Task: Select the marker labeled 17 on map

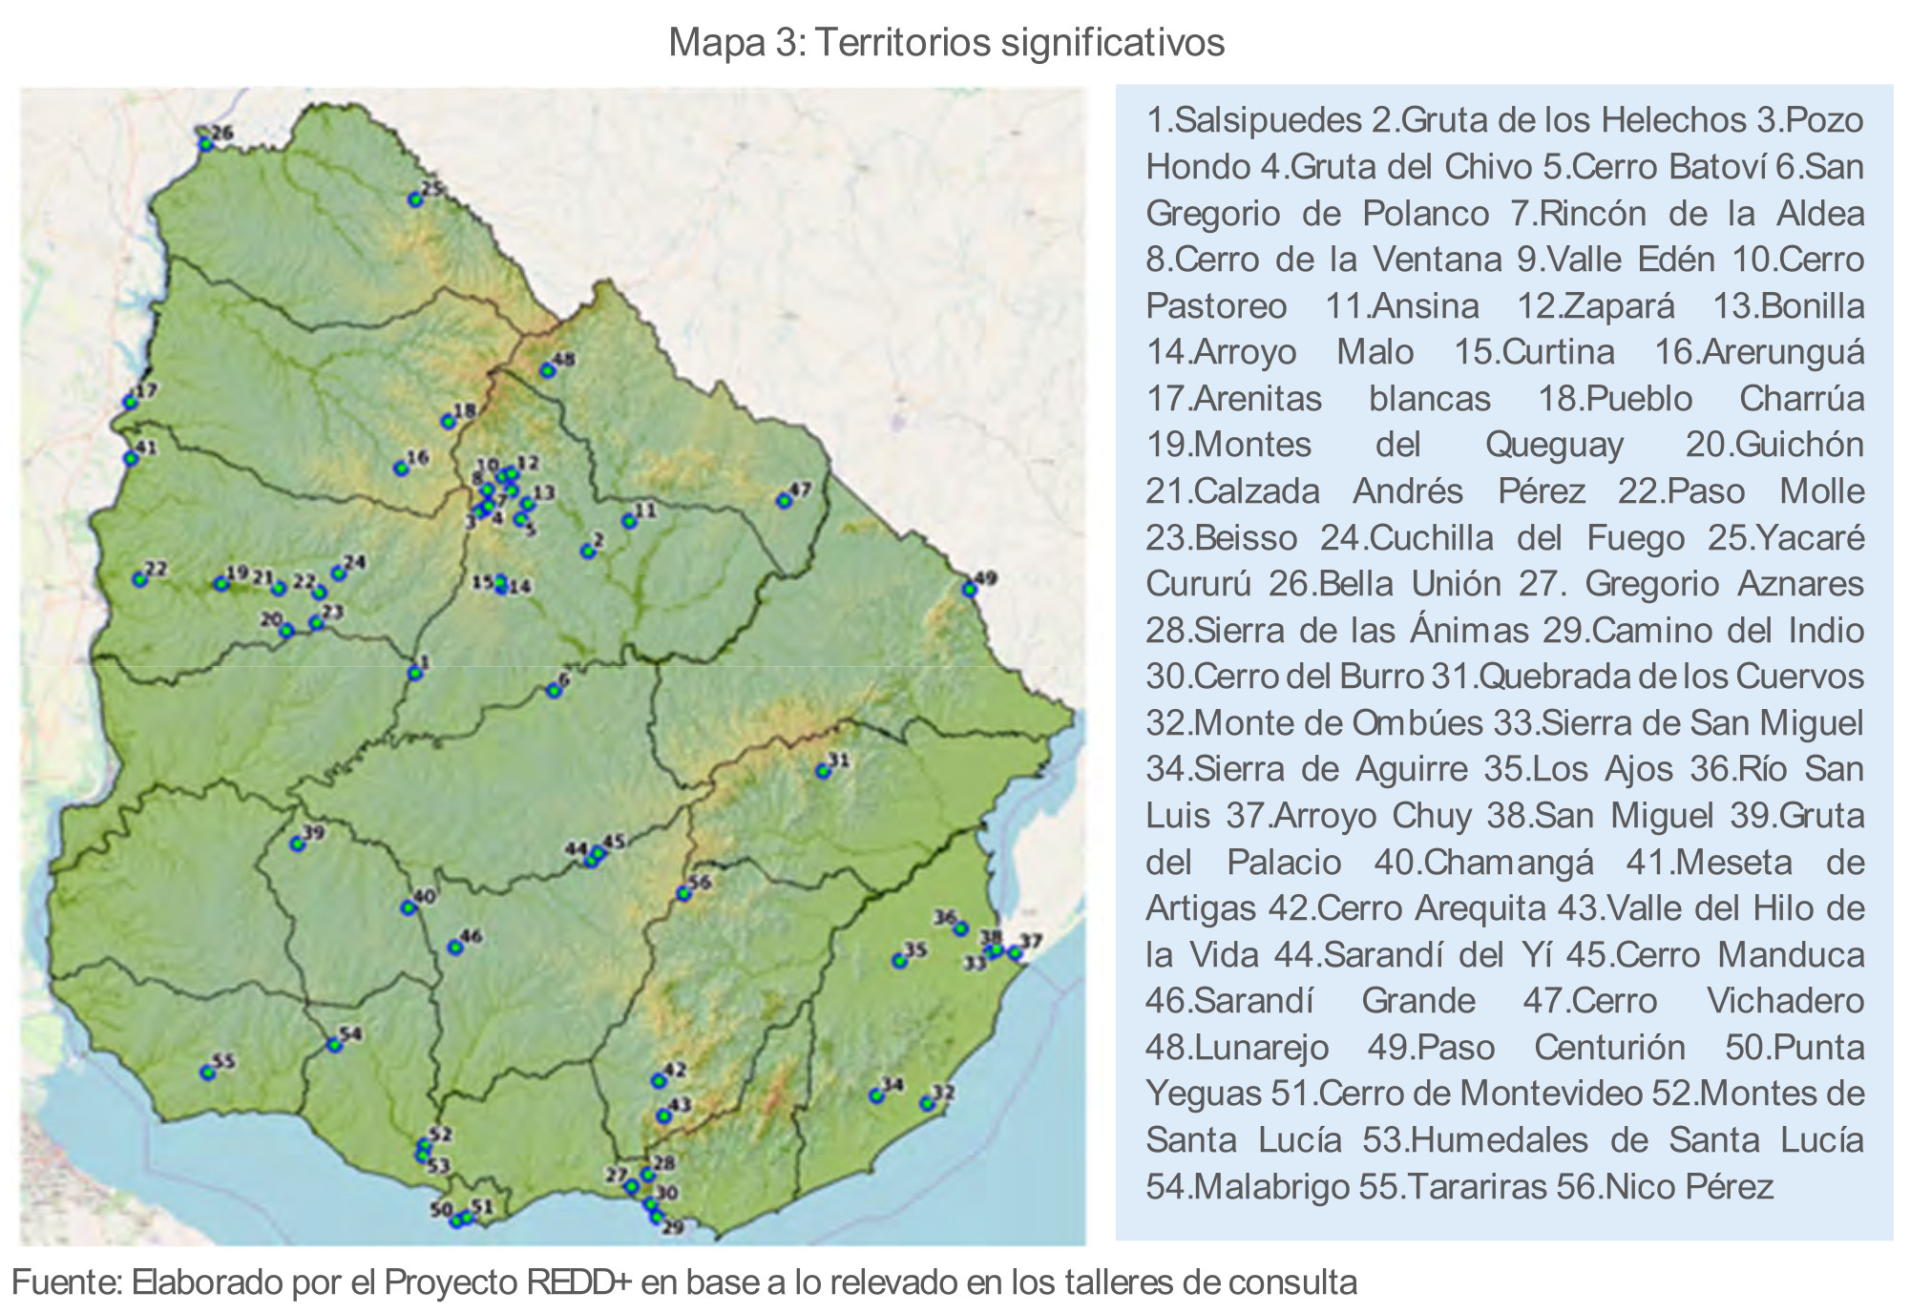Action: click(x=131, y=403)
